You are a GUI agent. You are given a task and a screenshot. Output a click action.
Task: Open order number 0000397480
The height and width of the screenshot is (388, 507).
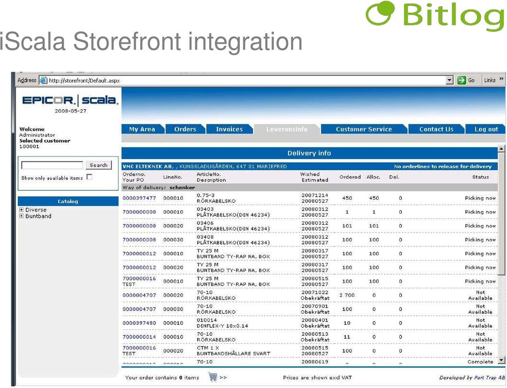click(139, 323)
